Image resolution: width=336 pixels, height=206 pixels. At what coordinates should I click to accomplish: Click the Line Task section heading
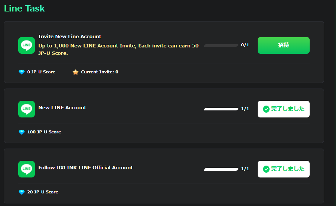click(25, 8)
